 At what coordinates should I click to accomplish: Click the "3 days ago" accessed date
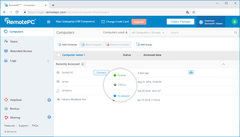pyautogui.click(x=143, y=73)
